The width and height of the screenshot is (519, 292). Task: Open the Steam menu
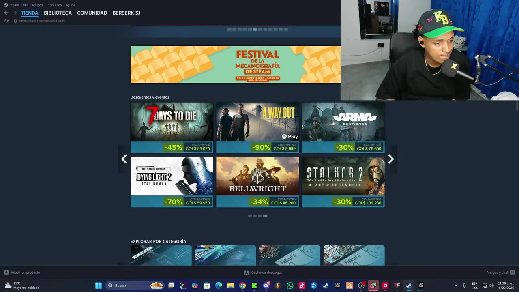tap(14, 5)
